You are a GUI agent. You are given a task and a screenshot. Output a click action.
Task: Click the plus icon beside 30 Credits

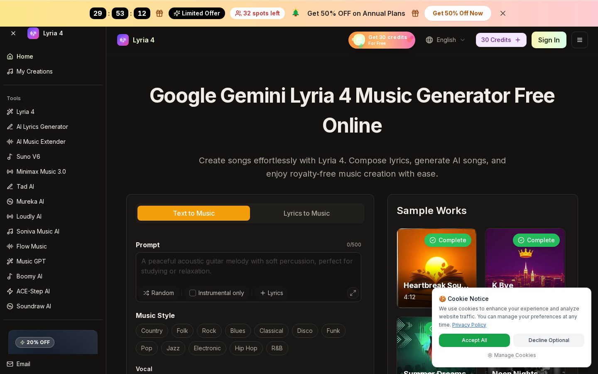pyautogui.click(x=518, y=40)
